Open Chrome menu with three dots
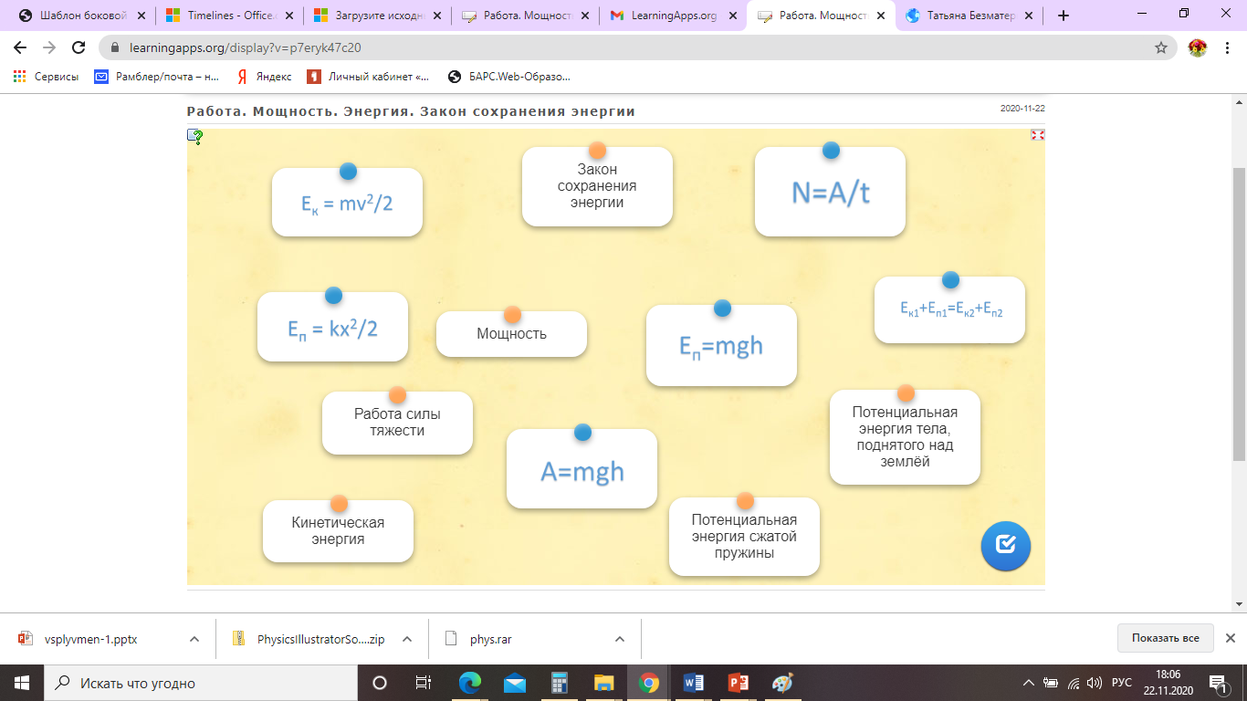This screenshot has width=1247, height=701. click(x=1226, y=47)
